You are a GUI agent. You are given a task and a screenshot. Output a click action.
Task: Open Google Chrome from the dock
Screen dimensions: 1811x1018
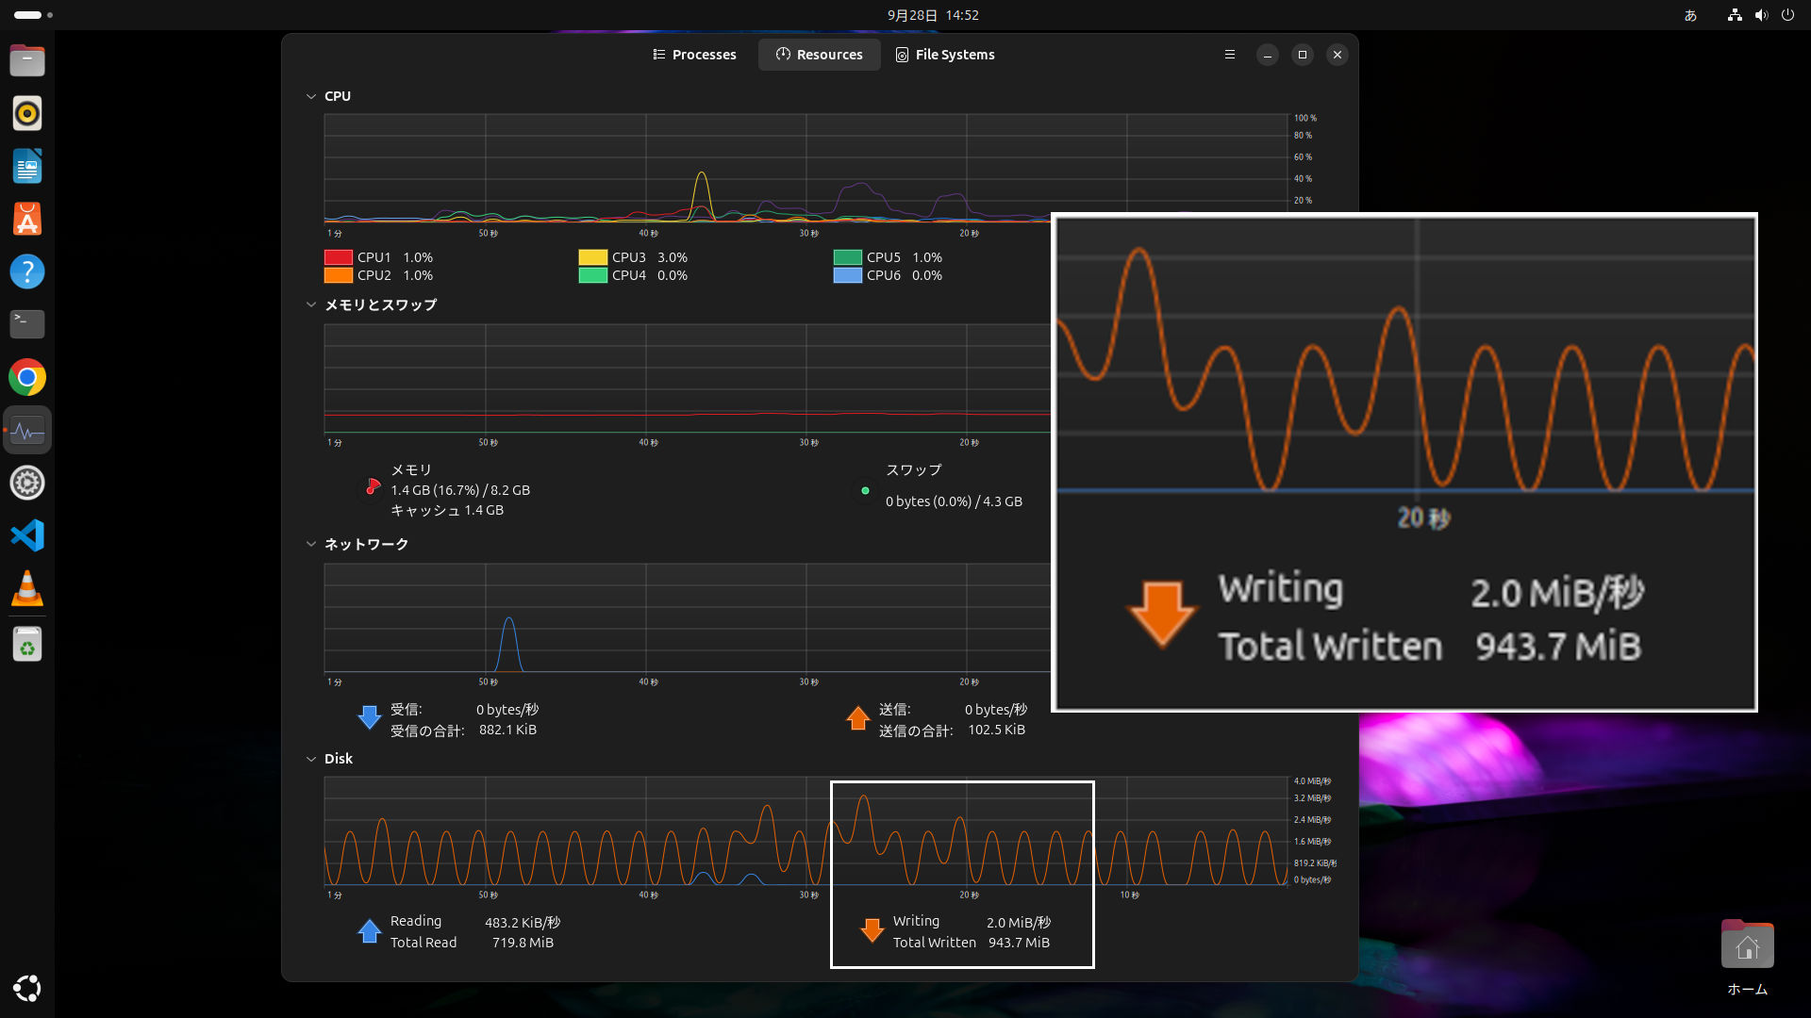coord(27,377)
